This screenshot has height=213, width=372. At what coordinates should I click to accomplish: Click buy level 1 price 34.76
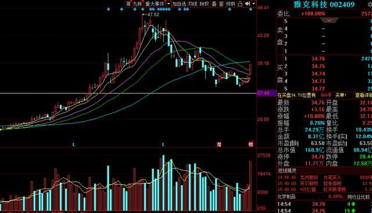click(318, 59)
